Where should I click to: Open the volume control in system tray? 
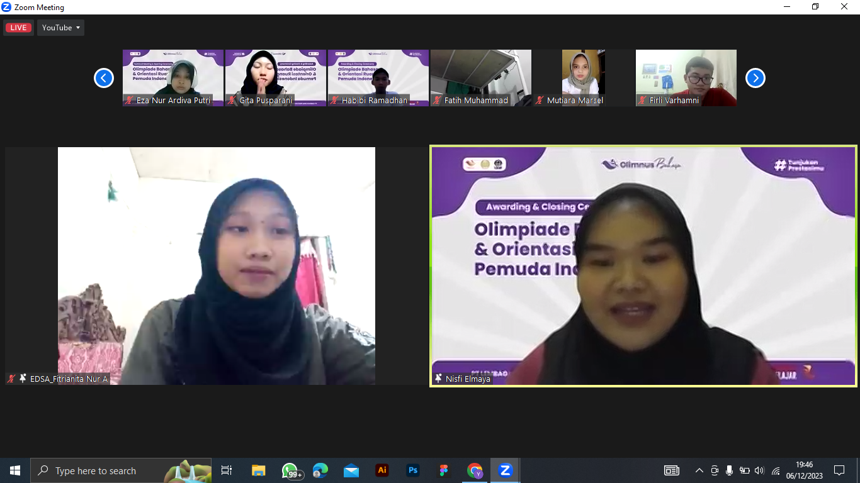point(759,470)
